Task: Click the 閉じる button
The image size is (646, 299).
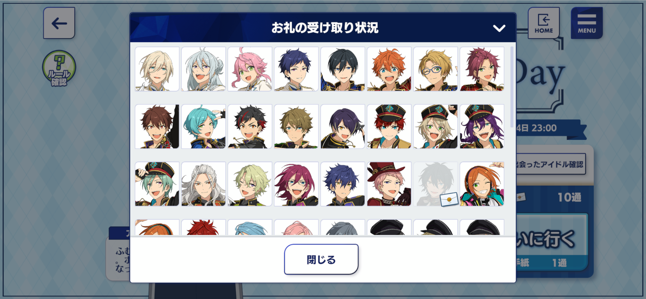Action: click(321, 259)
